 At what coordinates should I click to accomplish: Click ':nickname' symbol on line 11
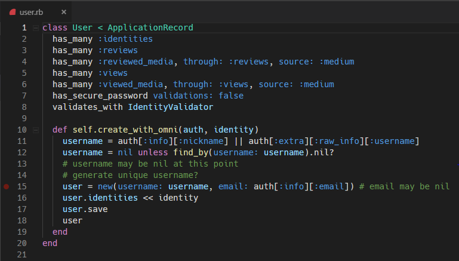201,141
